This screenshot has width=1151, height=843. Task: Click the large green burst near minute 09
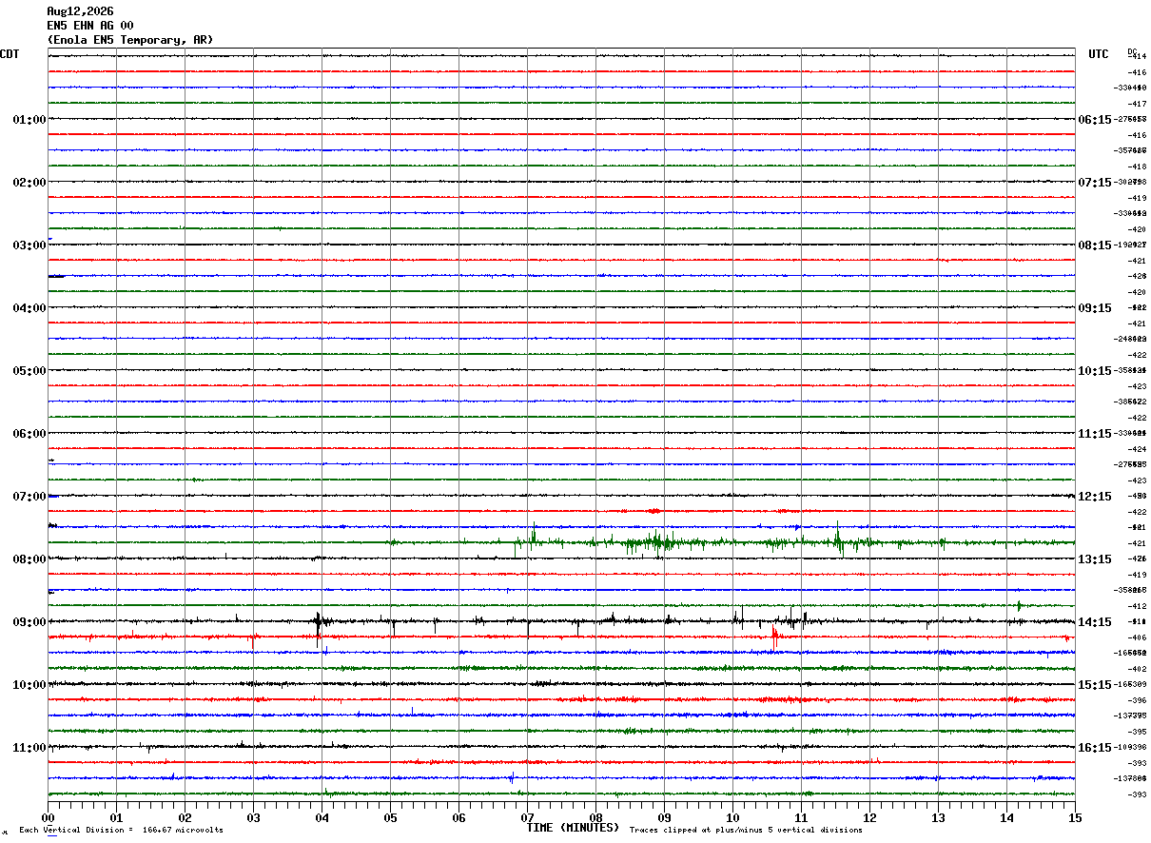656,543
